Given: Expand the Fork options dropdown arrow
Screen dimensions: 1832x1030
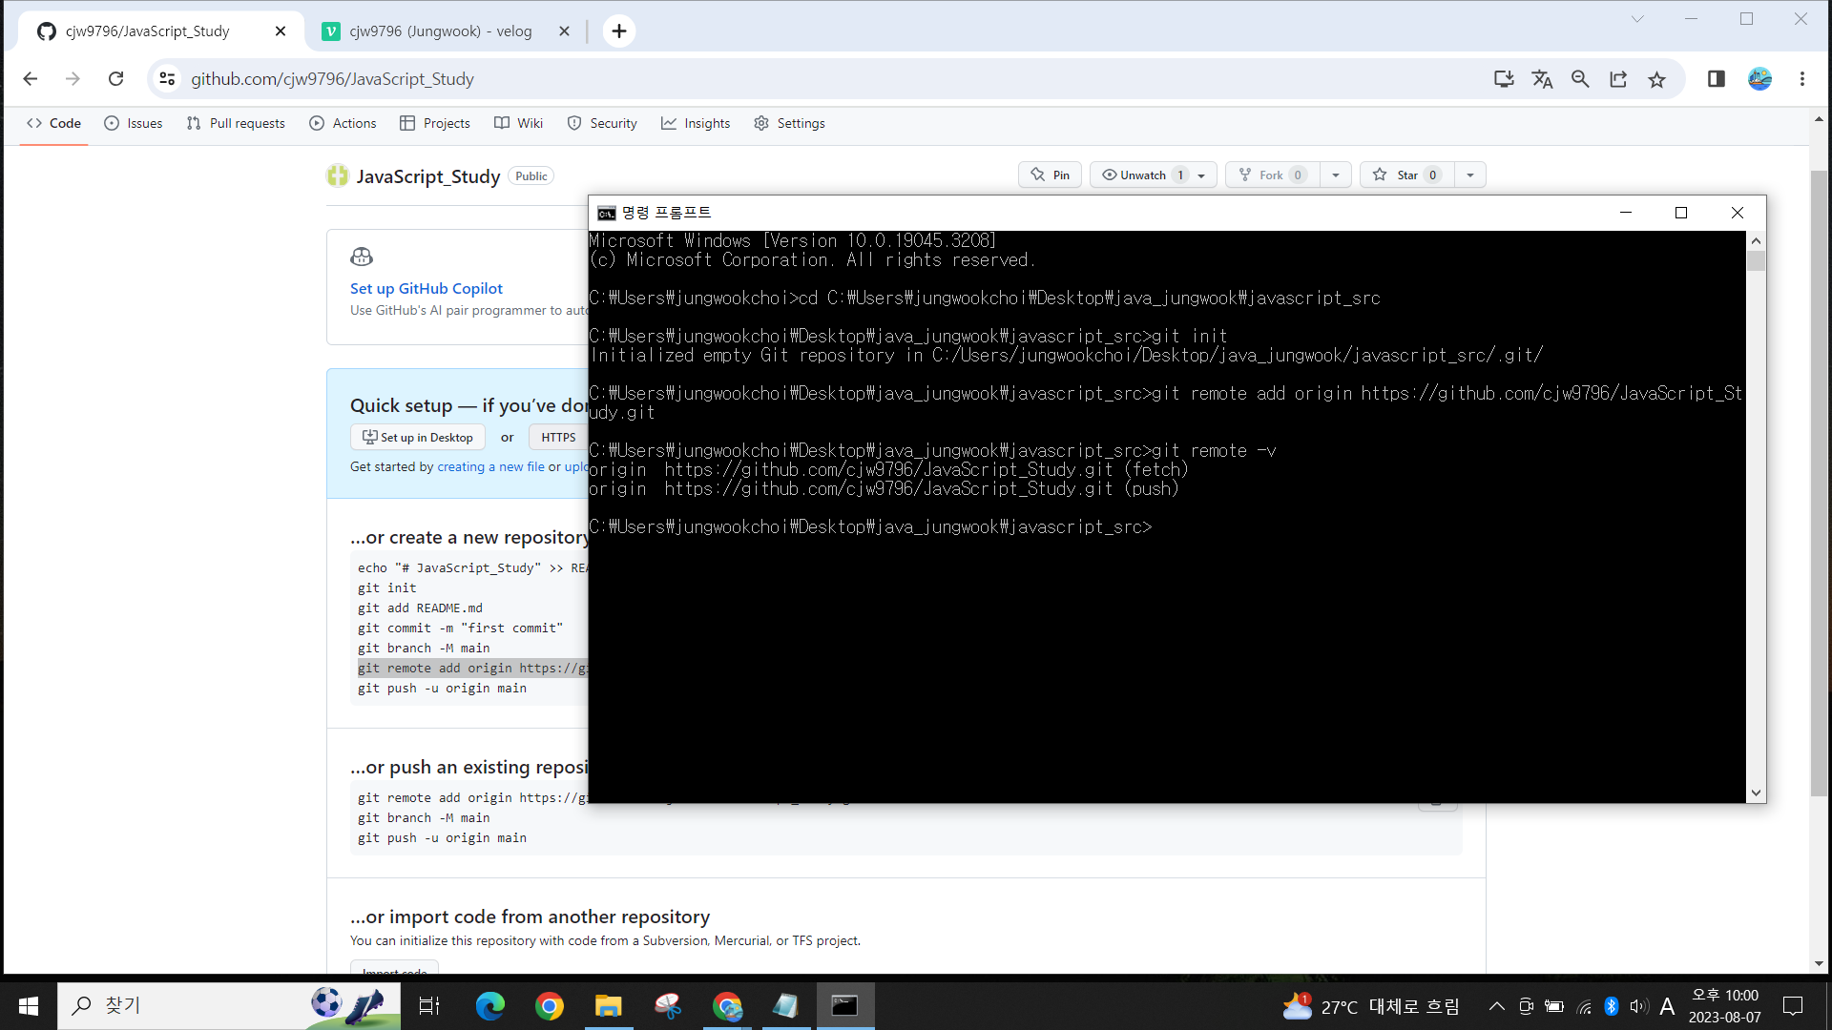Looking at the screenshot, I should [1336, 175].
